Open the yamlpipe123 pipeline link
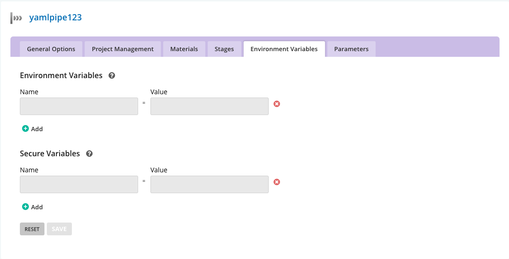This screenshot has width=509, height=259. (55, 18)
